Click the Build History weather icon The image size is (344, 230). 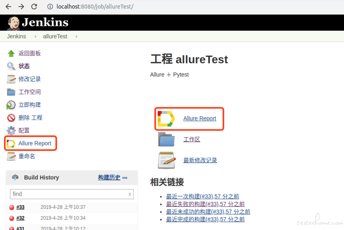pos(15,177)
